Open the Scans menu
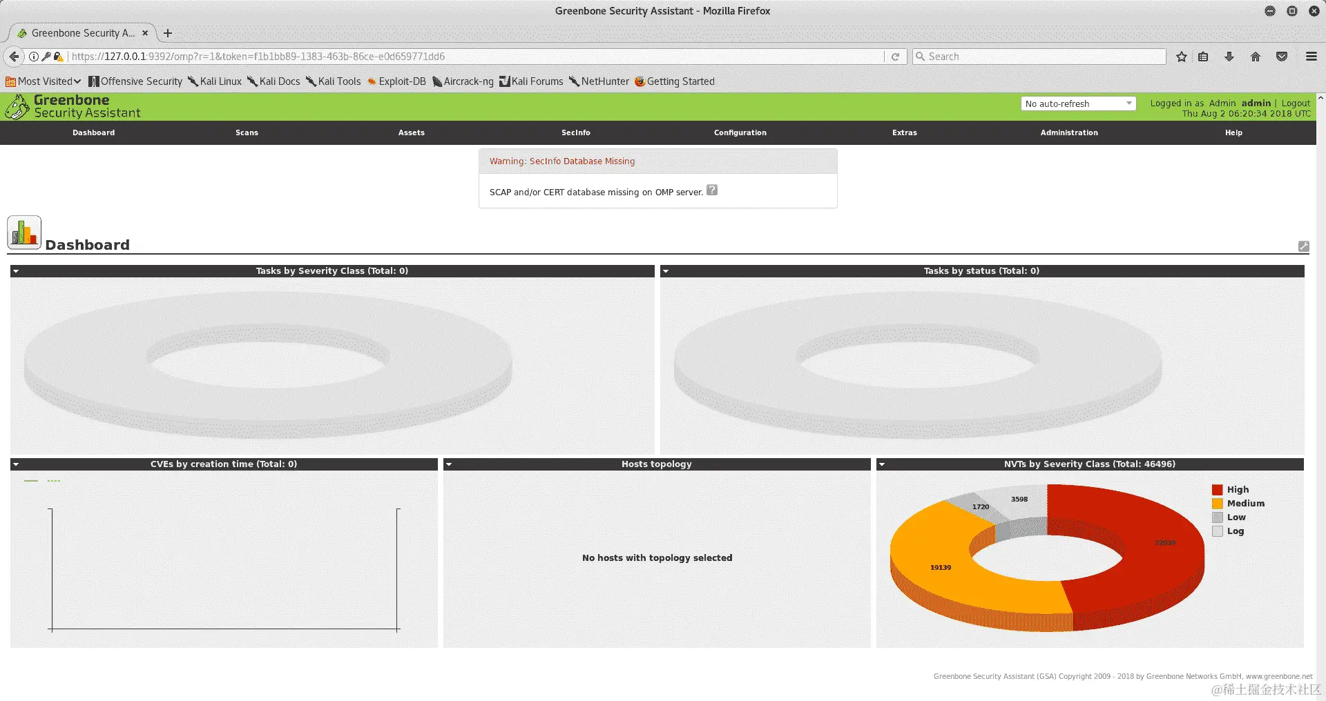This screenshot has width=1326, height=701. pyautogui.click(x=247, y=132)
